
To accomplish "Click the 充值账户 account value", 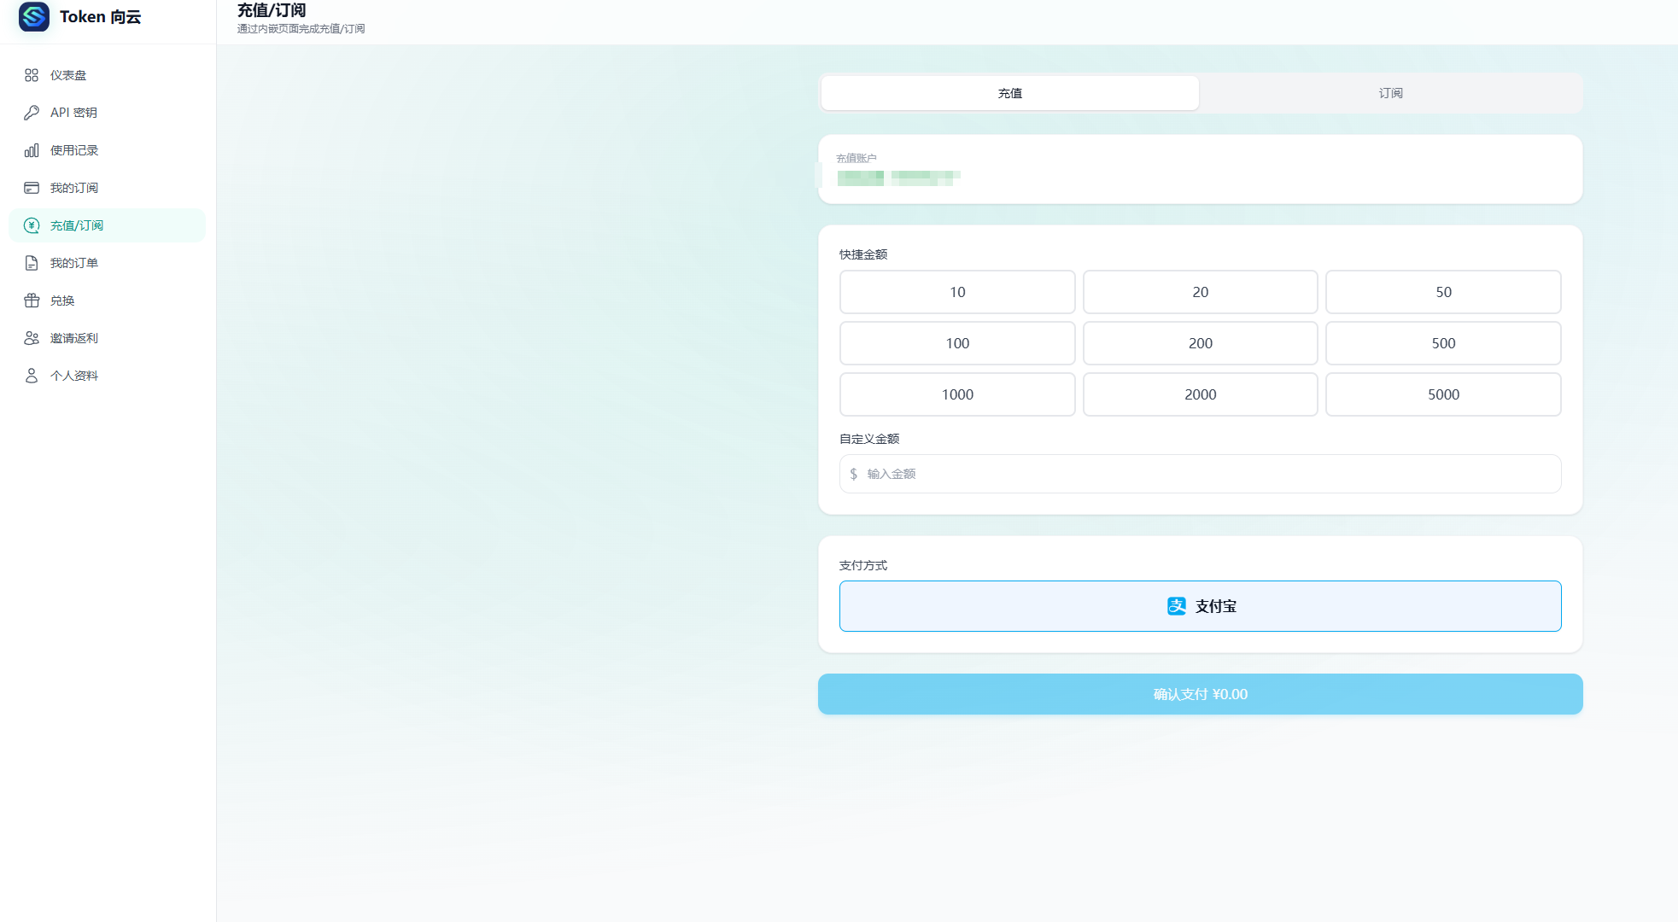I will point(898,178).
